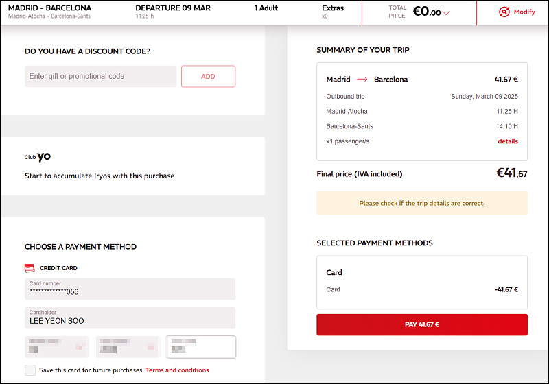Click the €0,00 total price amount
The height and width of the screenshot is (384, 549).
[x=427, y=12]
